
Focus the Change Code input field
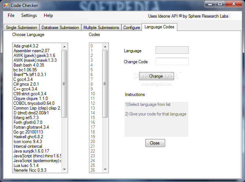click(x=172, y=61)
